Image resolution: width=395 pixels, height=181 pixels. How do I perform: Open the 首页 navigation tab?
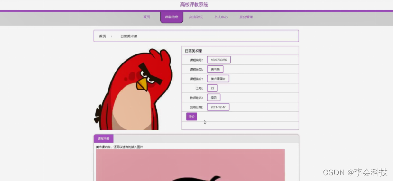click(146, 17)
